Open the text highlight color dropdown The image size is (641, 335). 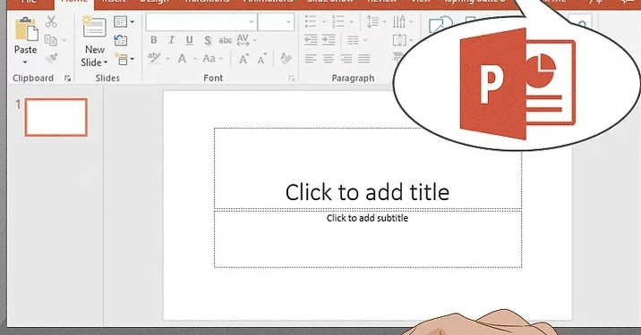167,59
